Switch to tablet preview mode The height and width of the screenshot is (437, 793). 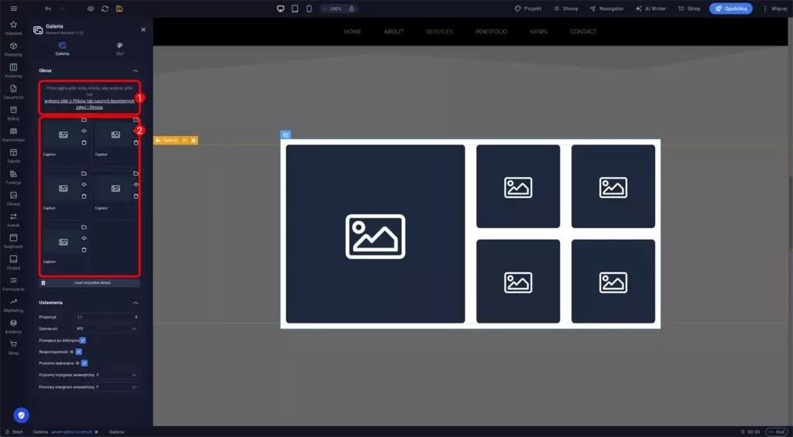pos(295,9)
